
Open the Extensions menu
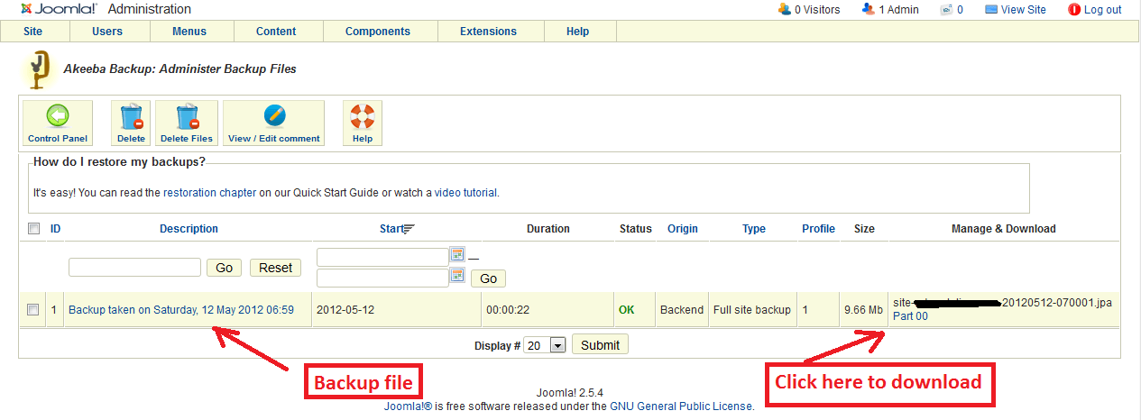point(488,32)
